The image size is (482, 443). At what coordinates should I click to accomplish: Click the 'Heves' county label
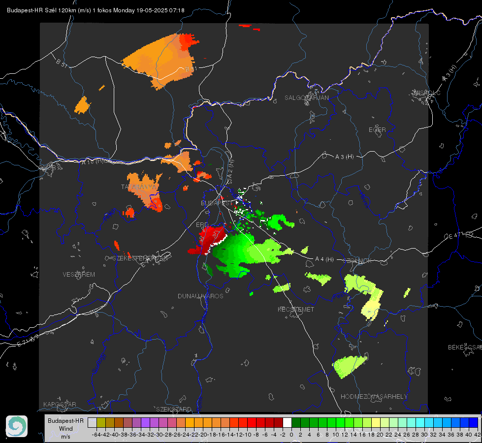click(x=364, y=199)
